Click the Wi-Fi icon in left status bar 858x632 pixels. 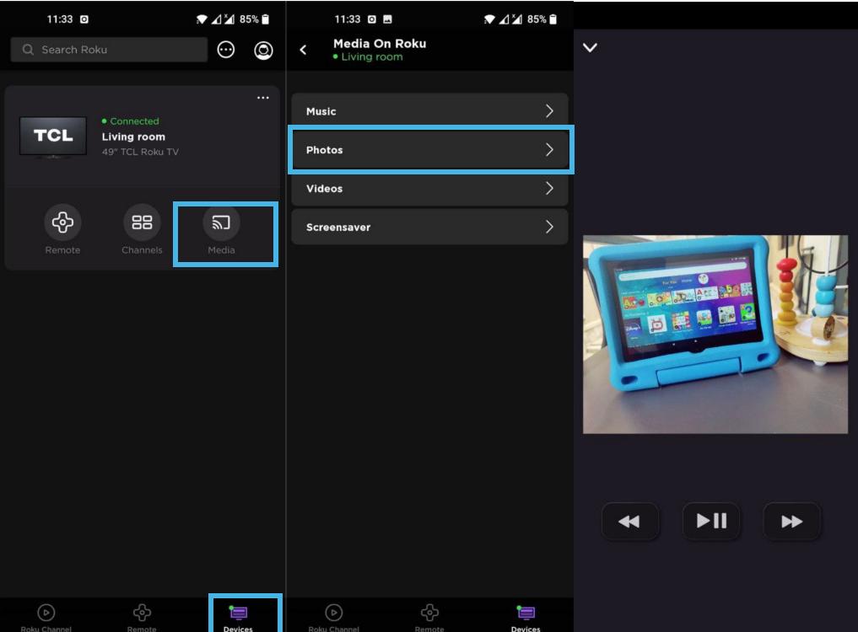click(x=202, y=19)
